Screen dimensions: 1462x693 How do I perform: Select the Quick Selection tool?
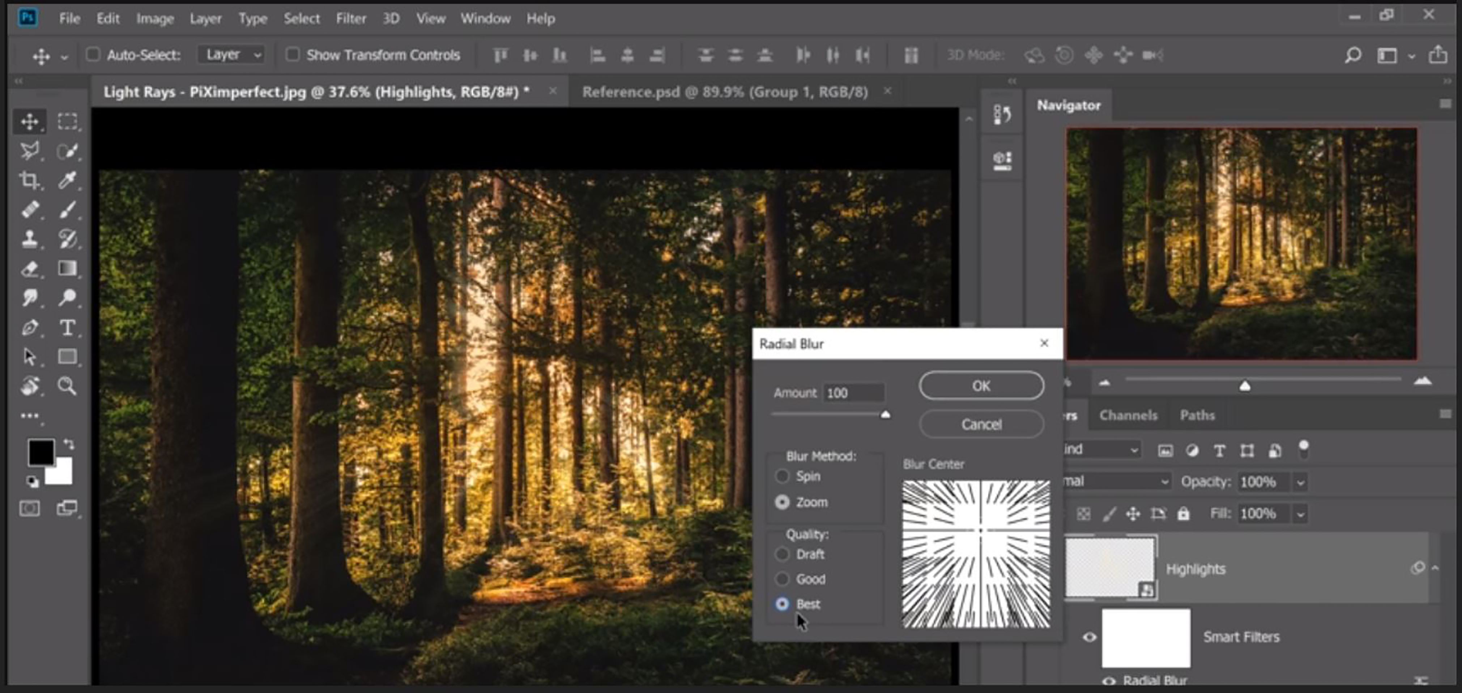pos(68,151)
